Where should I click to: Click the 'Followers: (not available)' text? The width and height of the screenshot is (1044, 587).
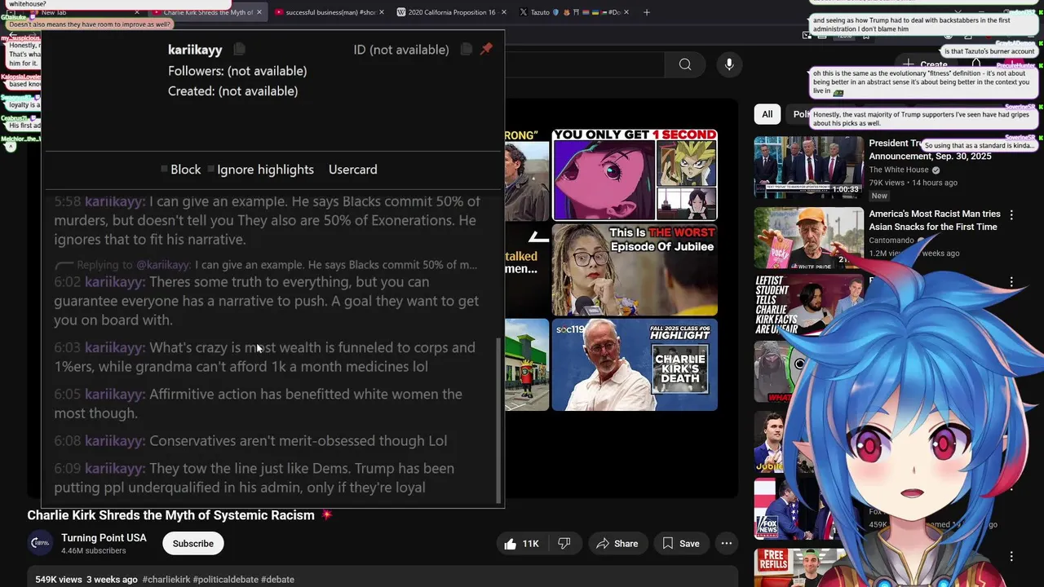click(x=237, y=71)
